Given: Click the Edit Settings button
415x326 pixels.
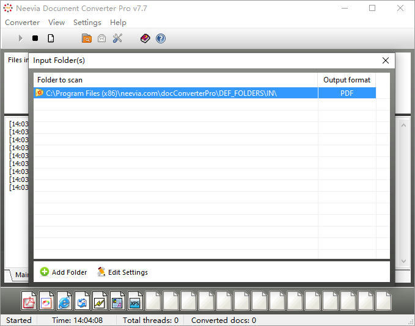Looking at the screenshot, I should [122, 272].
